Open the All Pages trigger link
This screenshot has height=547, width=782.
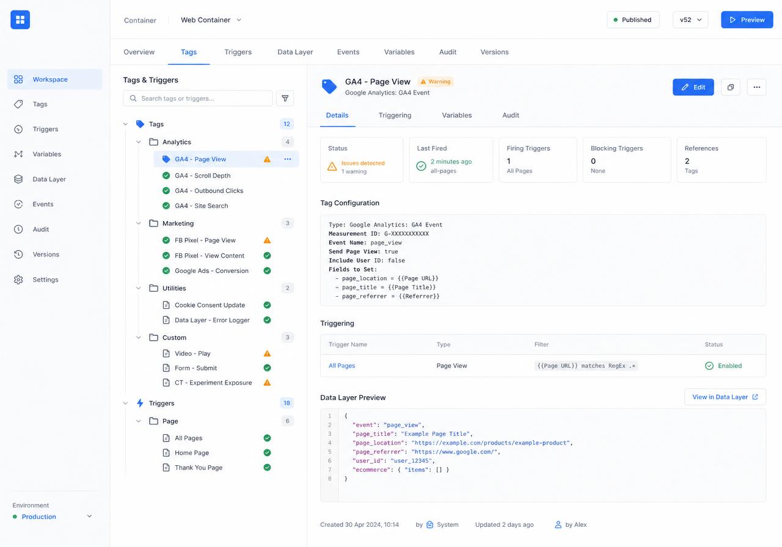click(342, 366)
